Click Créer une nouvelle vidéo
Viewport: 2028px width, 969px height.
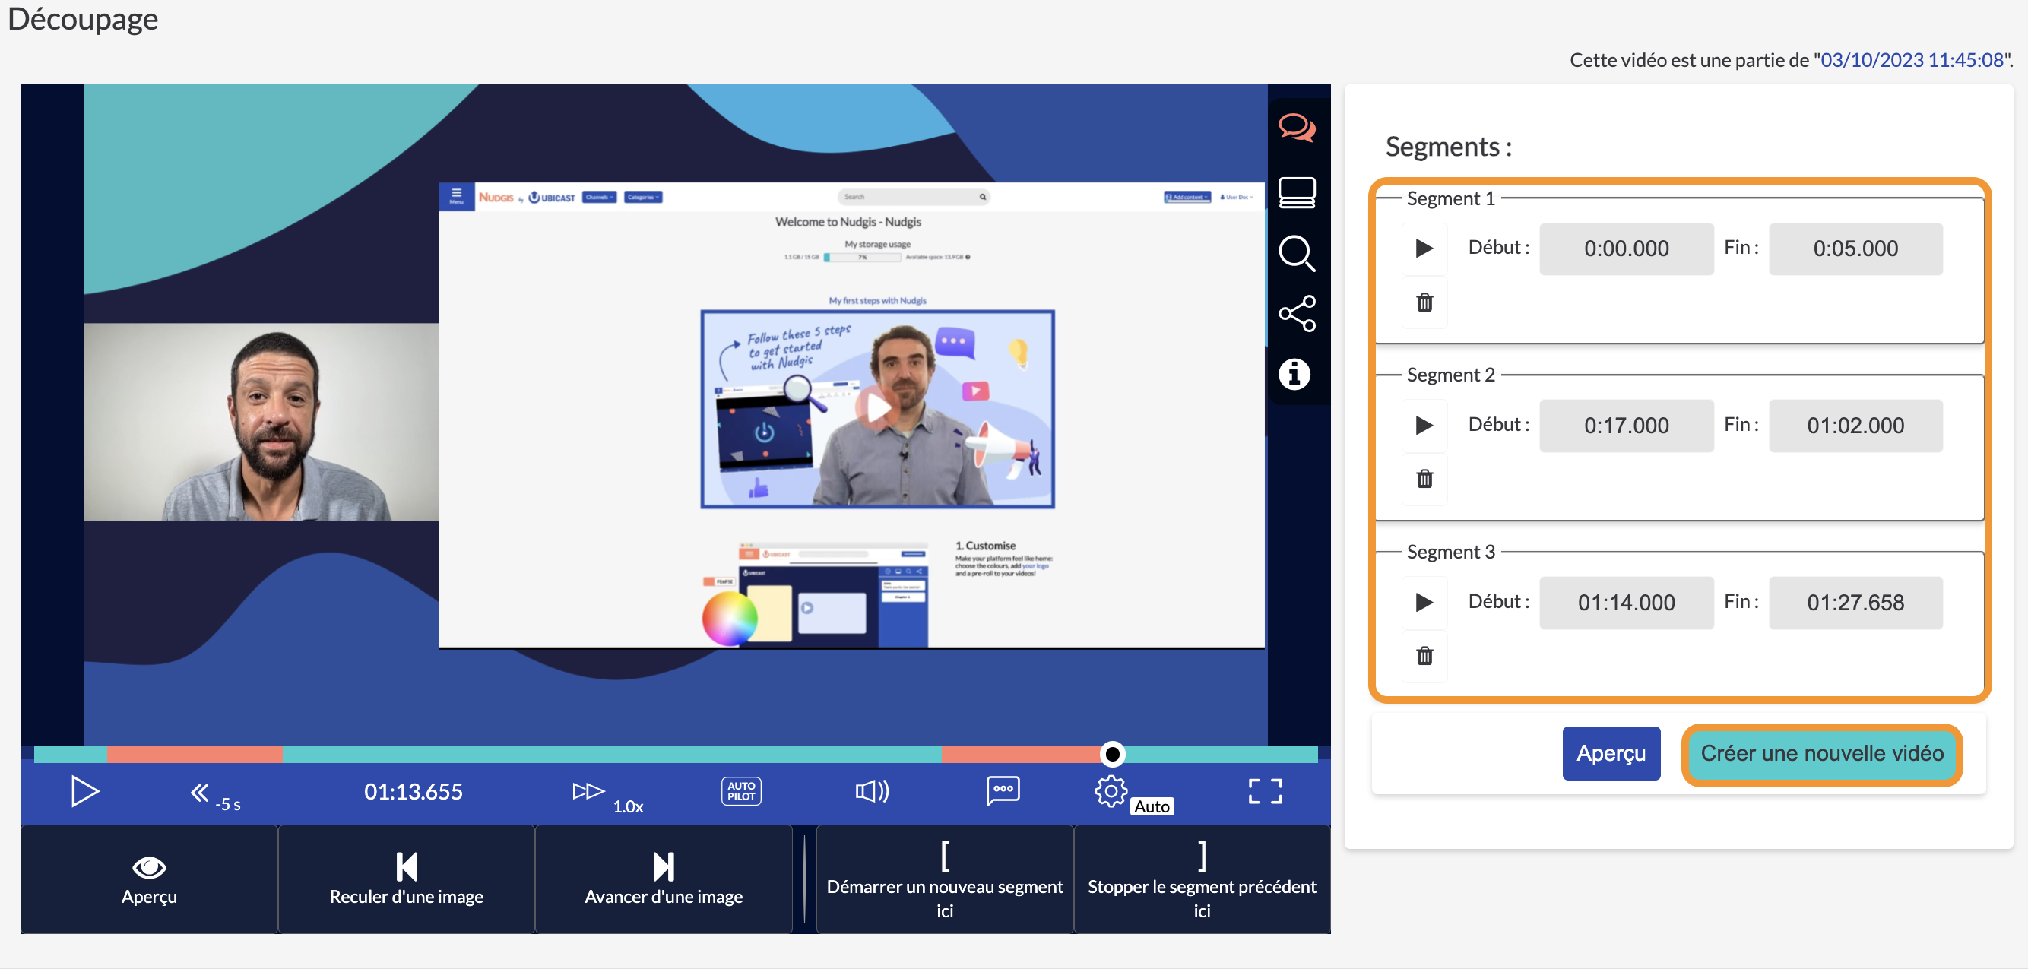click(x=1822, y=753)
